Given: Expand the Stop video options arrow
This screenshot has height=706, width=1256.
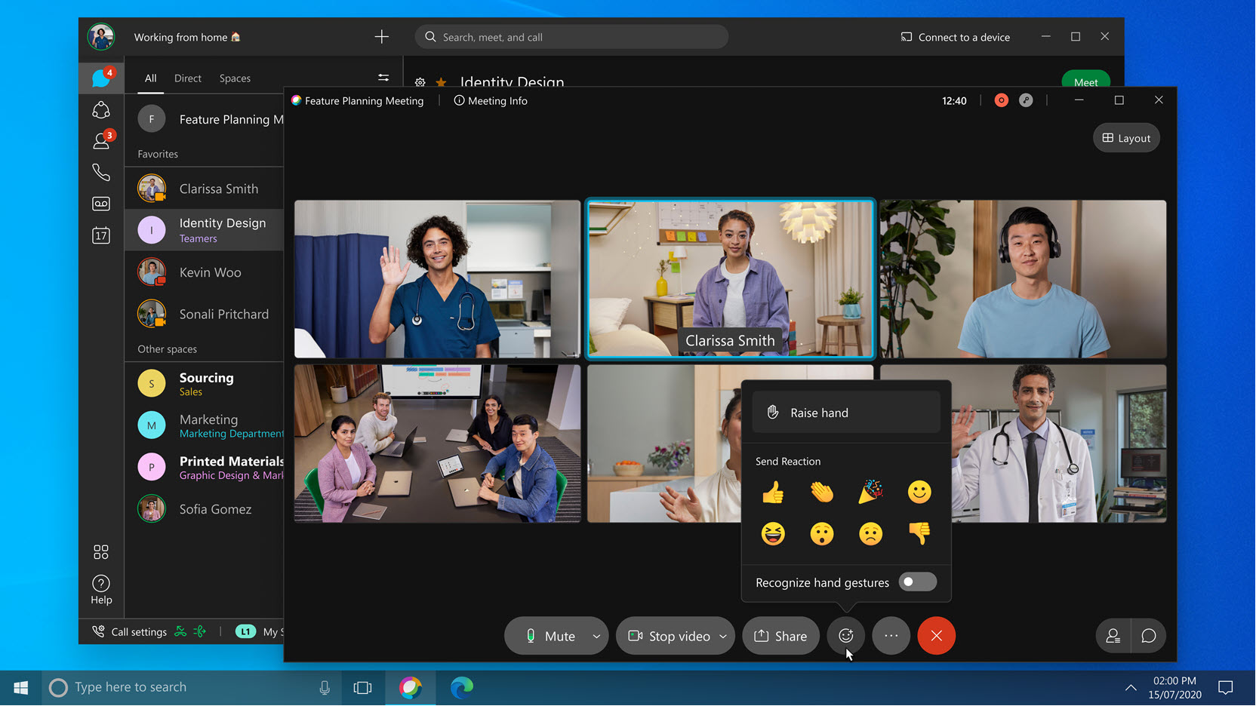Looking at the screenshot, I should pyautogui.click(x=723, y=636).
